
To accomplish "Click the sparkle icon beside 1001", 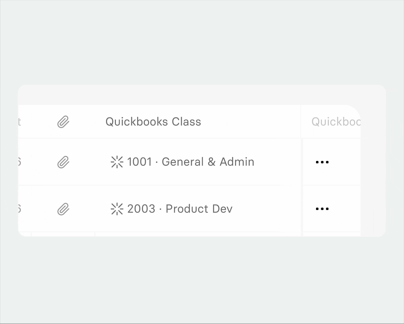I will pos(117,162).
